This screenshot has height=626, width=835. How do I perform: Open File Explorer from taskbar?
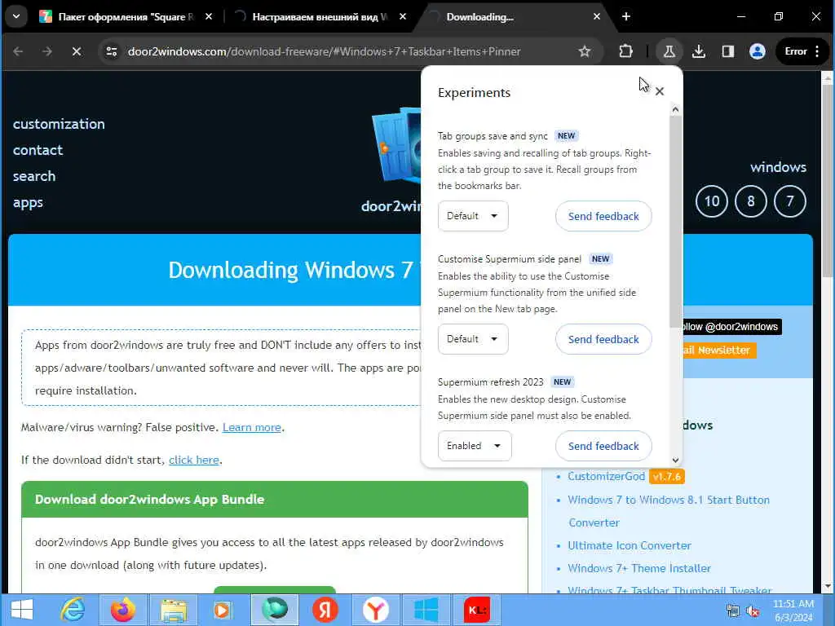(x=174, y=610)
